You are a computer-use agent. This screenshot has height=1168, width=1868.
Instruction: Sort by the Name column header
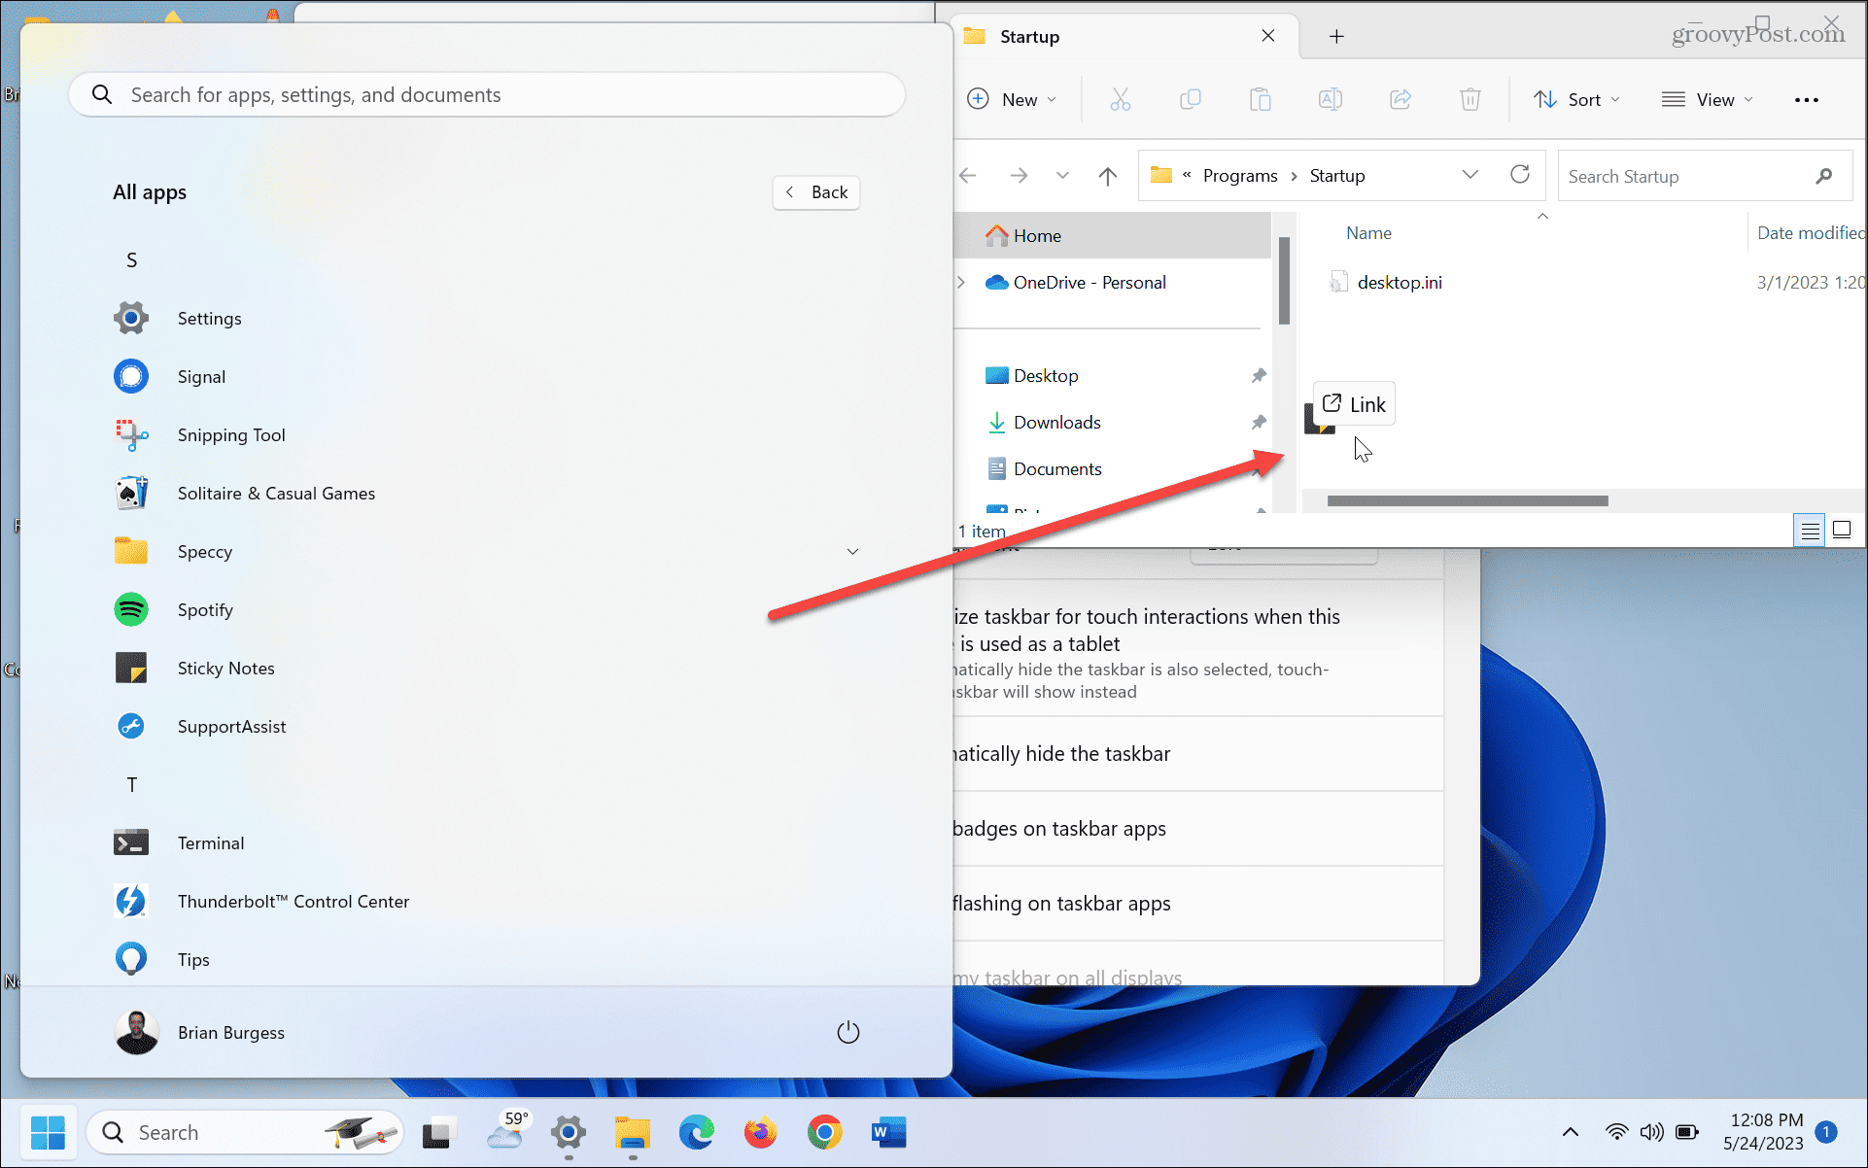pyautogui.click(x=1368, y=233)
